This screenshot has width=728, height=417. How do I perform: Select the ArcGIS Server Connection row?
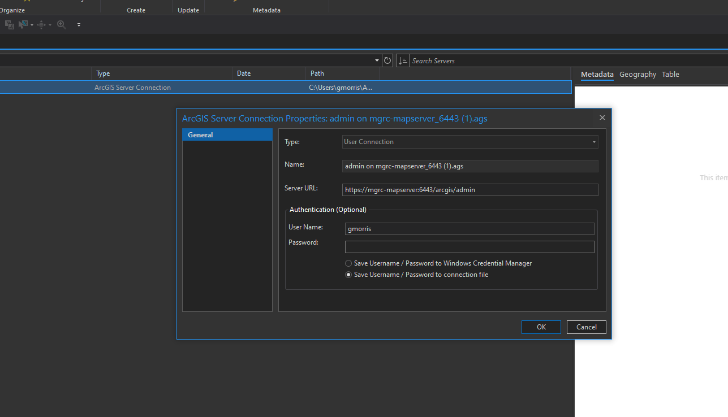(x=132, y=87)
